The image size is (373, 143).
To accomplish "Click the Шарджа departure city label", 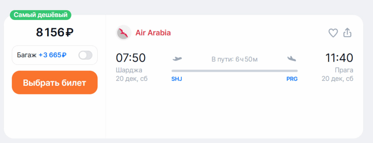I will pos(129,70).
